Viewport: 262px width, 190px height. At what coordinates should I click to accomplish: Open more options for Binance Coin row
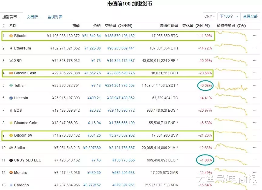tap(255, 123)
